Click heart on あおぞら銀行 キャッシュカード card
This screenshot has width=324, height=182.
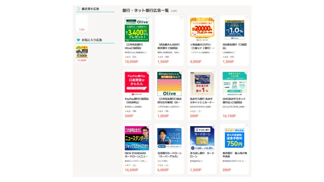(x=215, y=72)
